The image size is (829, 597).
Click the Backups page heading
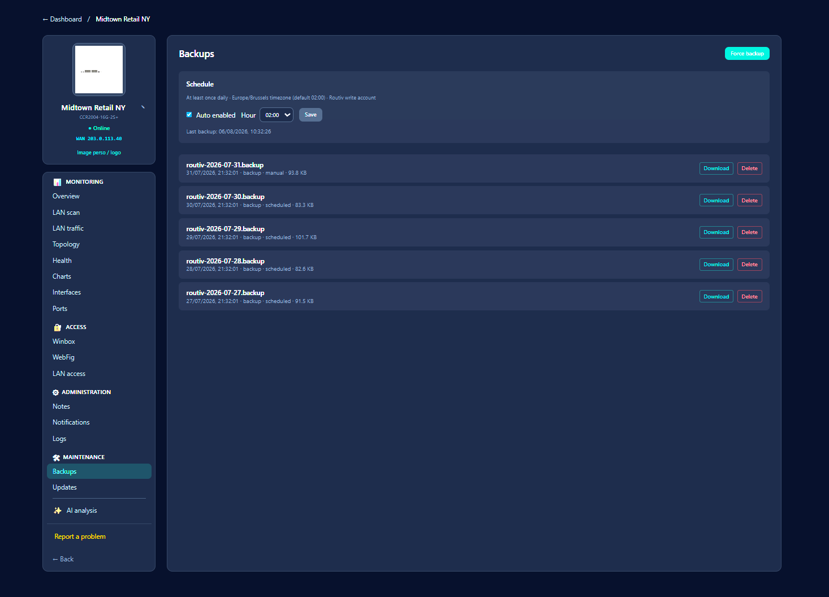tap(197, 54)
